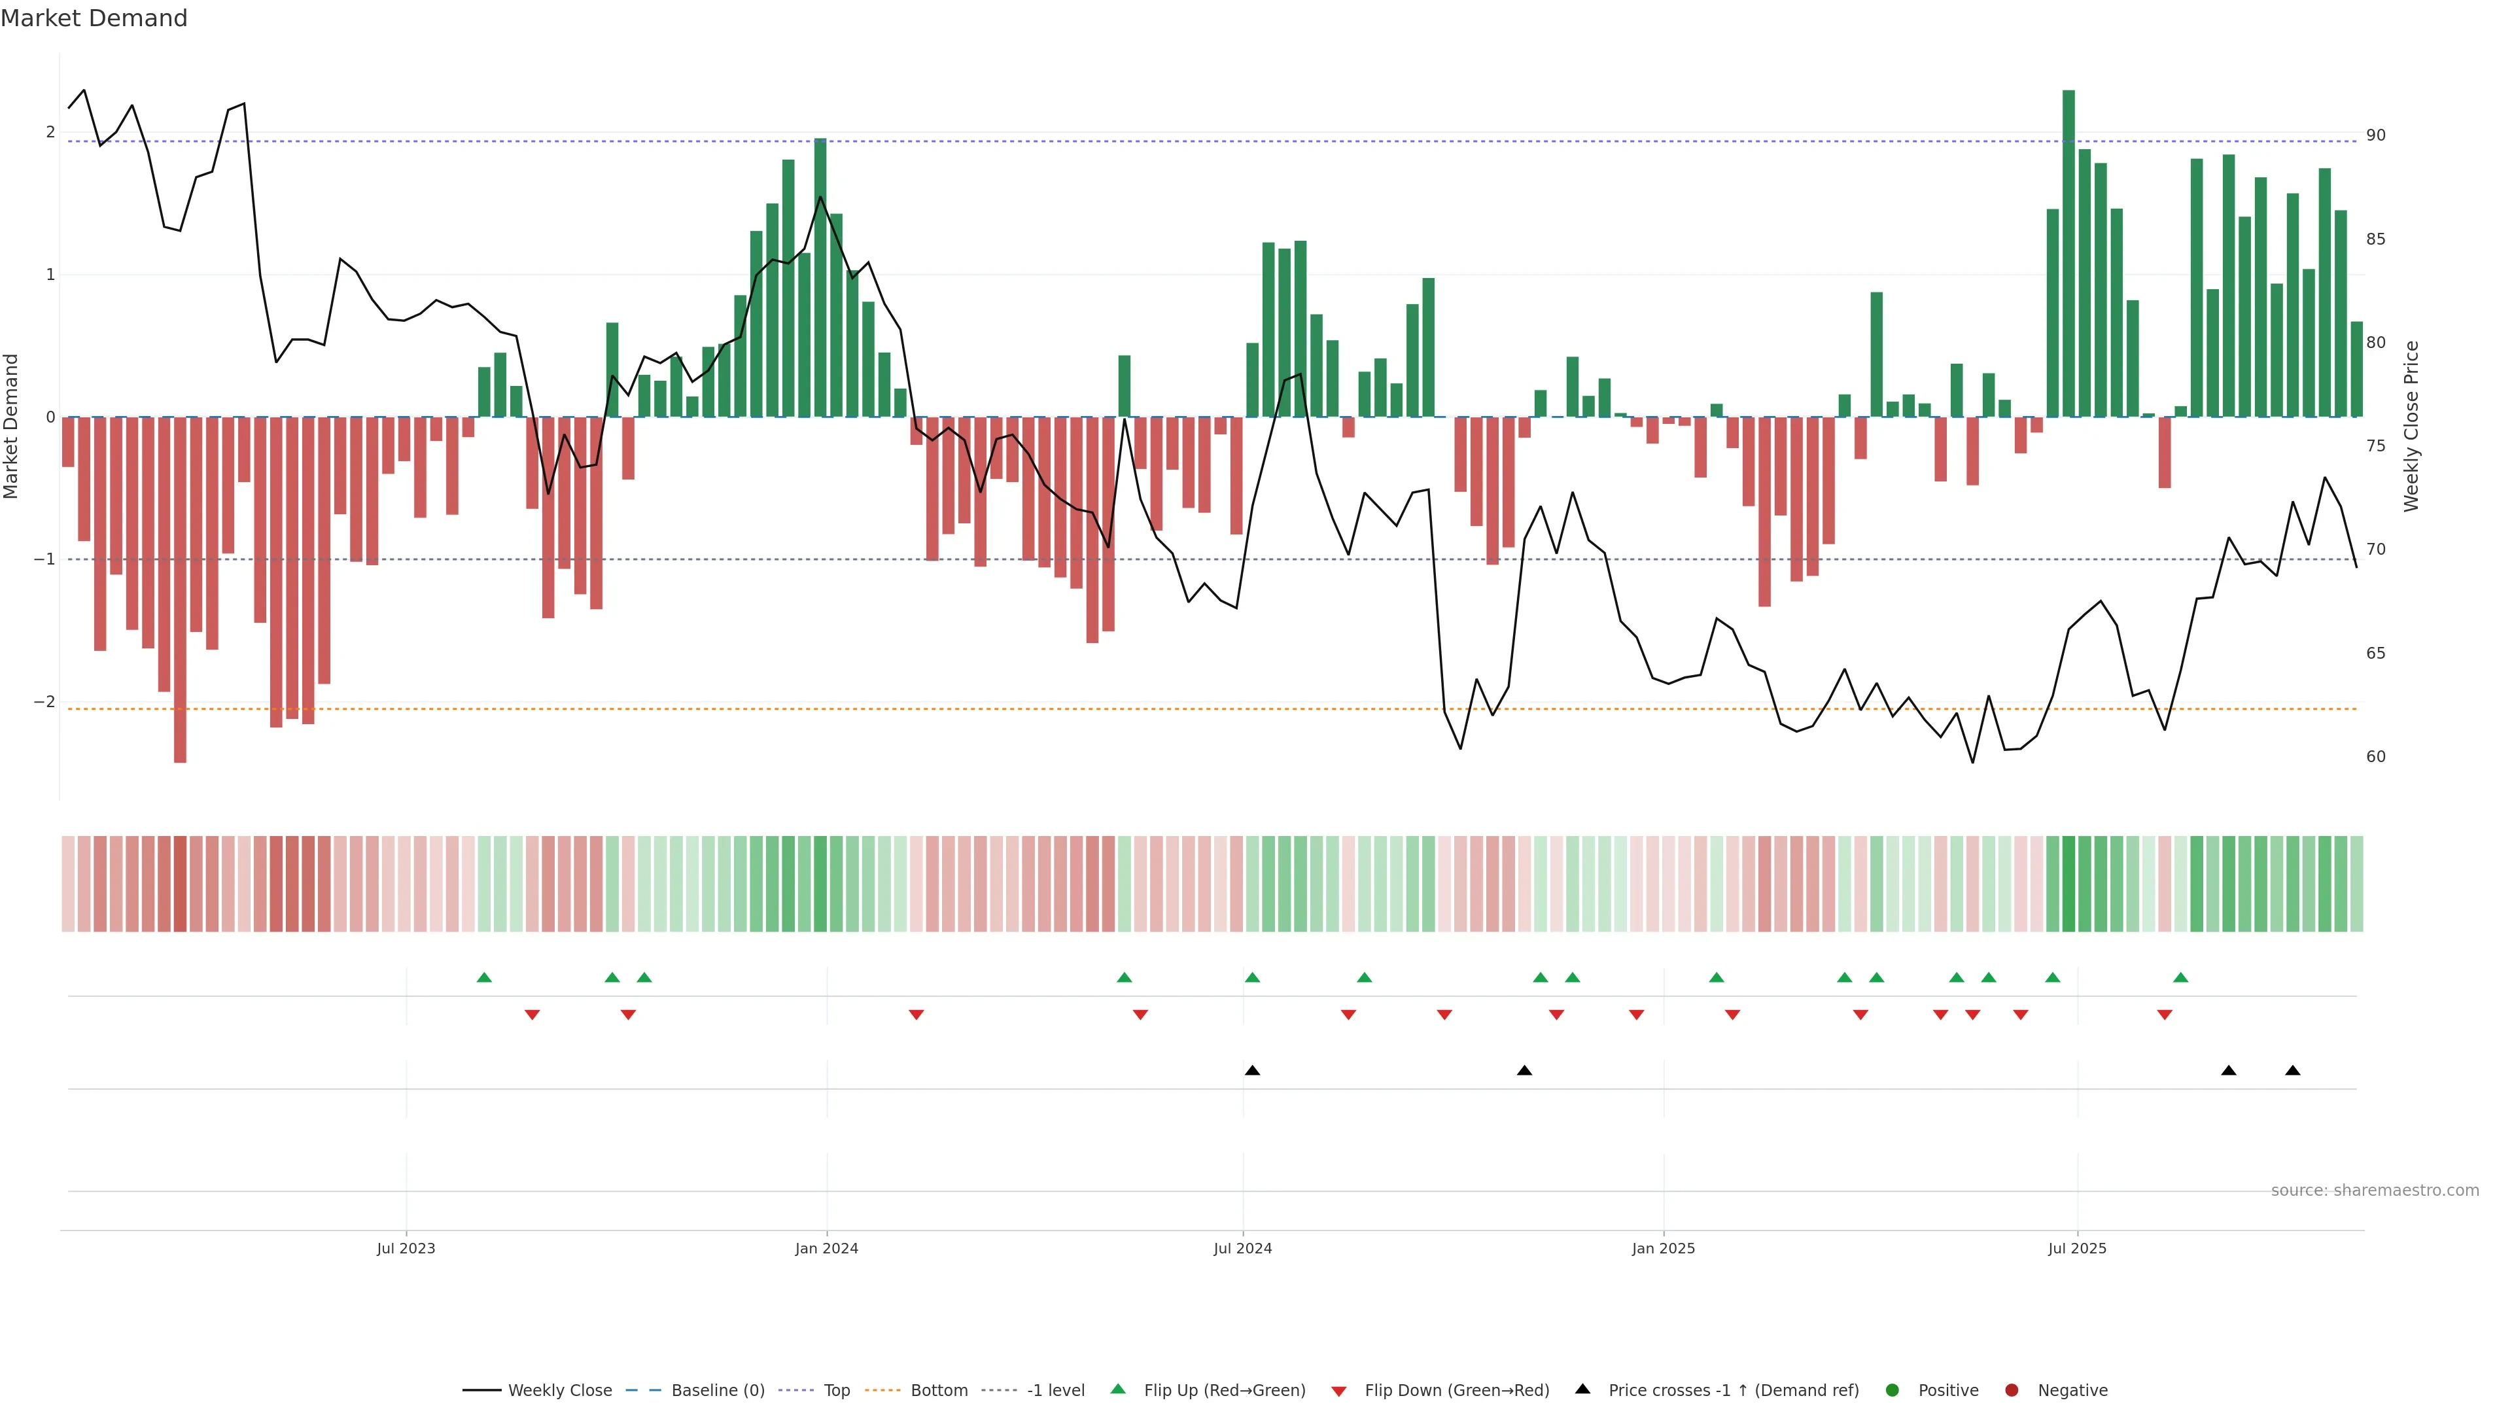Click the darkest green heat-strip cell near Jul 2025

coord(2068,884)
